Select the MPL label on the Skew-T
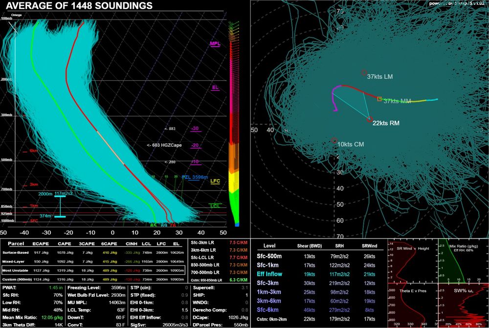Screen dimensions: 489x328 click(x=215, y=44)
